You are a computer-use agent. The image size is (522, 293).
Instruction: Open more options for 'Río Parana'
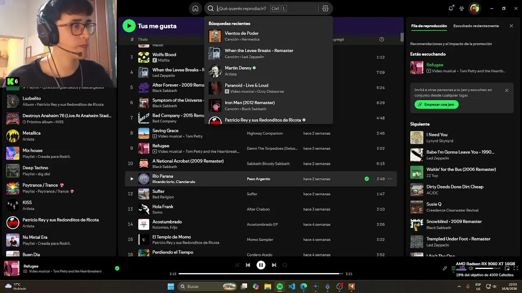[390, 179]
